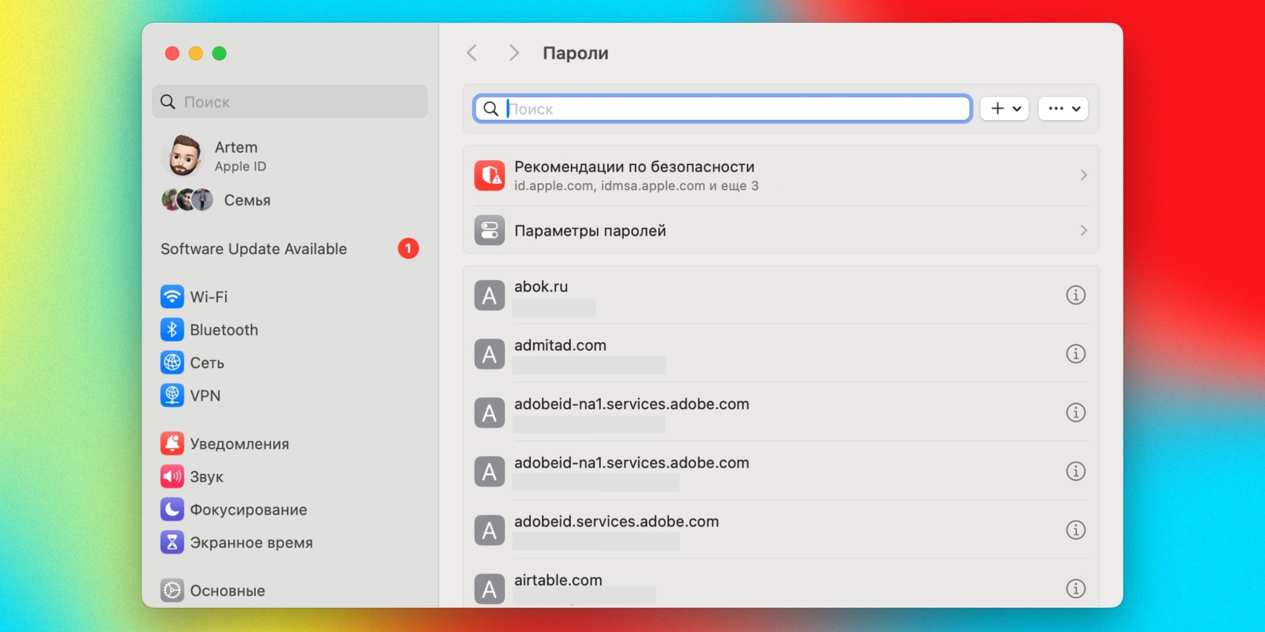
Task: Go back with the left chevron
Action: (x=472, y=53)
